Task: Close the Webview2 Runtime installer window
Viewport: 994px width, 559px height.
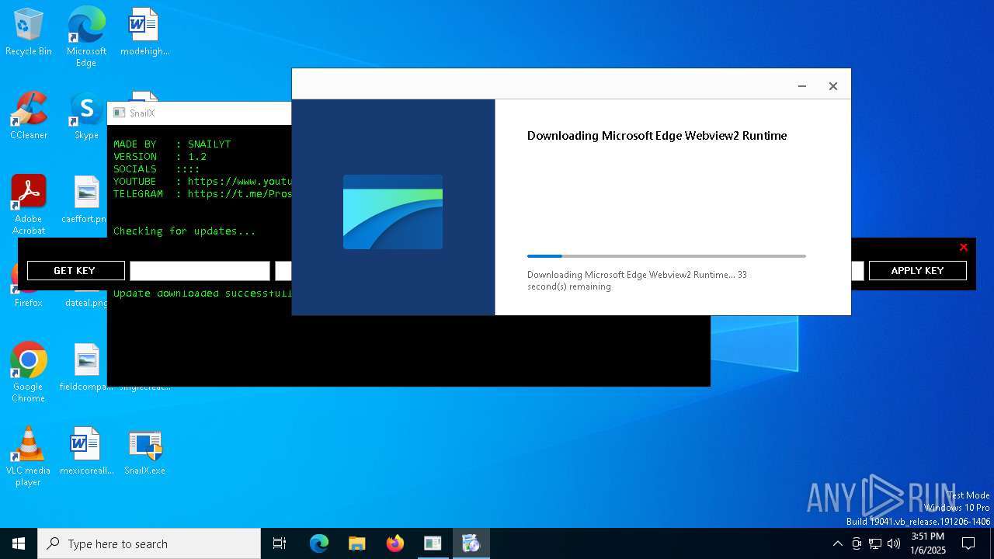Action: point(833,86)
